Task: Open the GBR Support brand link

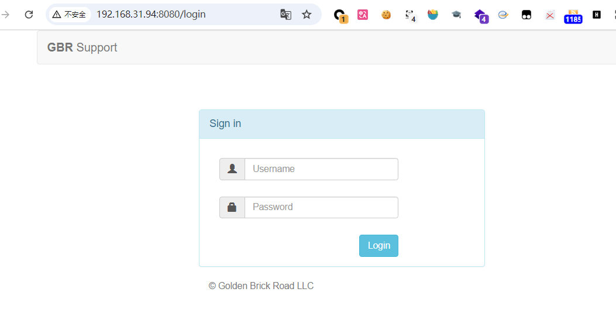Action: 82,47
